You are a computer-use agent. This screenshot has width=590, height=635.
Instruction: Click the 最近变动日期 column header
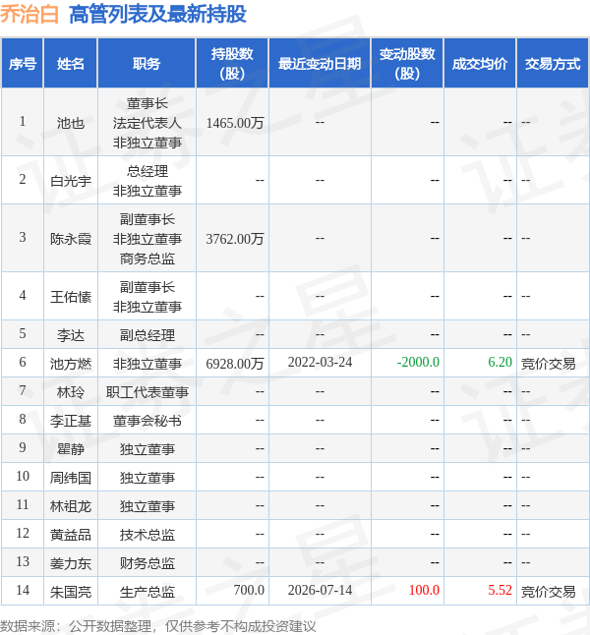320,64
